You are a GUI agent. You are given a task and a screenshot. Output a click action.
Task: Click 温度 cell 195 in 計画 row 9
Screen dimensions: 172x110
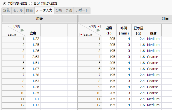pos(109,87)
